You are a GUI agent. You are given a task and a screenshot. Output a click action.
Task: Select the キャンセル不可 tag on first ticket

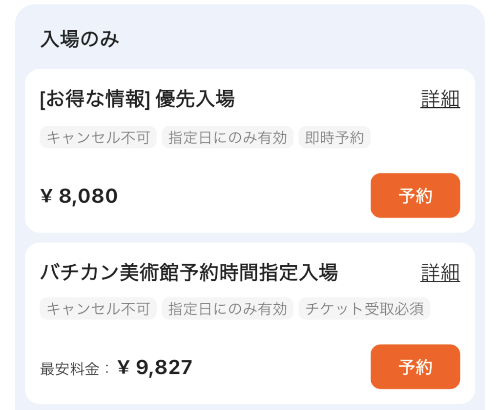coord(98,137)
